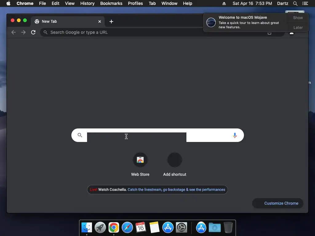The width and height of the screenshot is (315, 236).
Task: Open a new tab with the plus button
Action: [111, 22]
